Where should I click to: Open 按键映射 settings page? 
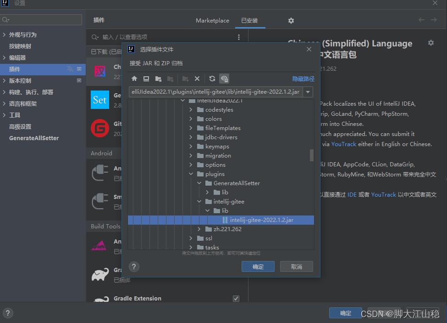(x=20, y=46)
